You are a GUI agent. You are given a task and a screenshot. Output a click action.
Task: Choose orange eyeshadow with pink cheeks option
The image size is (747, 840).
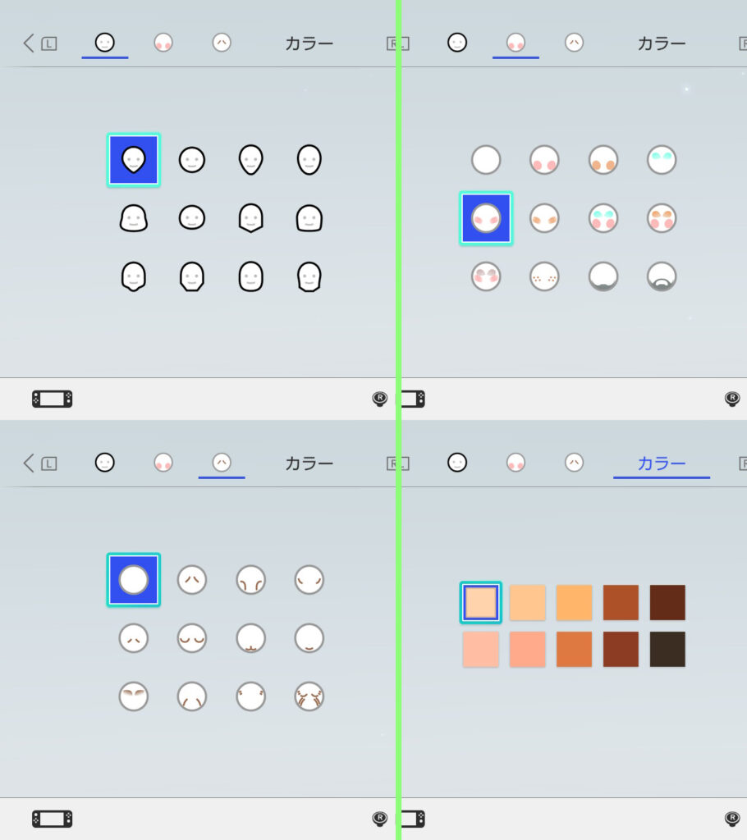tap(661, 218)
